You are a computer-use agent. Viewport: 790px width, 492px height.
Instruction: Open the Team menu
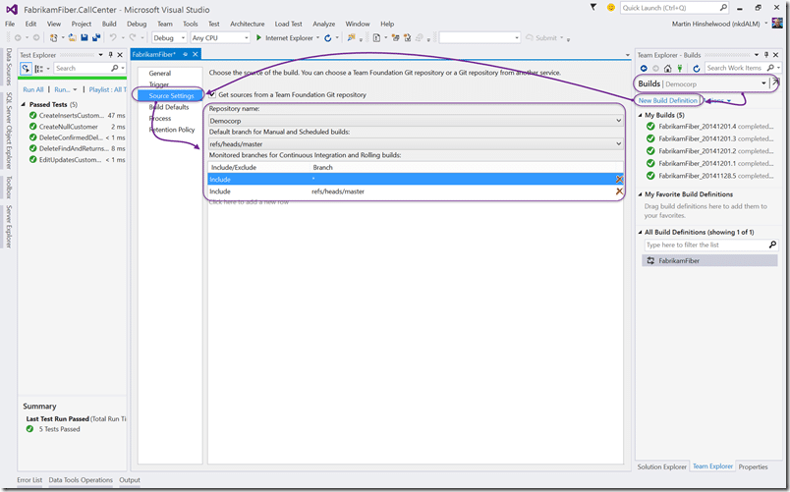pos(165,24)
